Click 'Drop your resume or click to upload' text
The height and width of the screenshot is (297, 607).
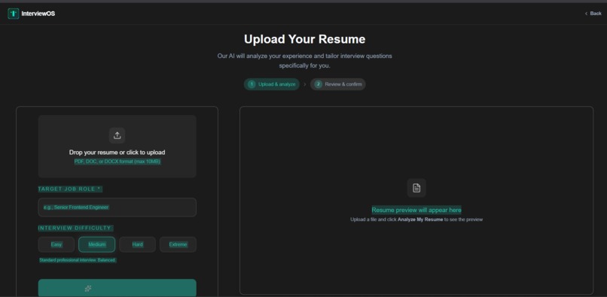click(117, 153)
